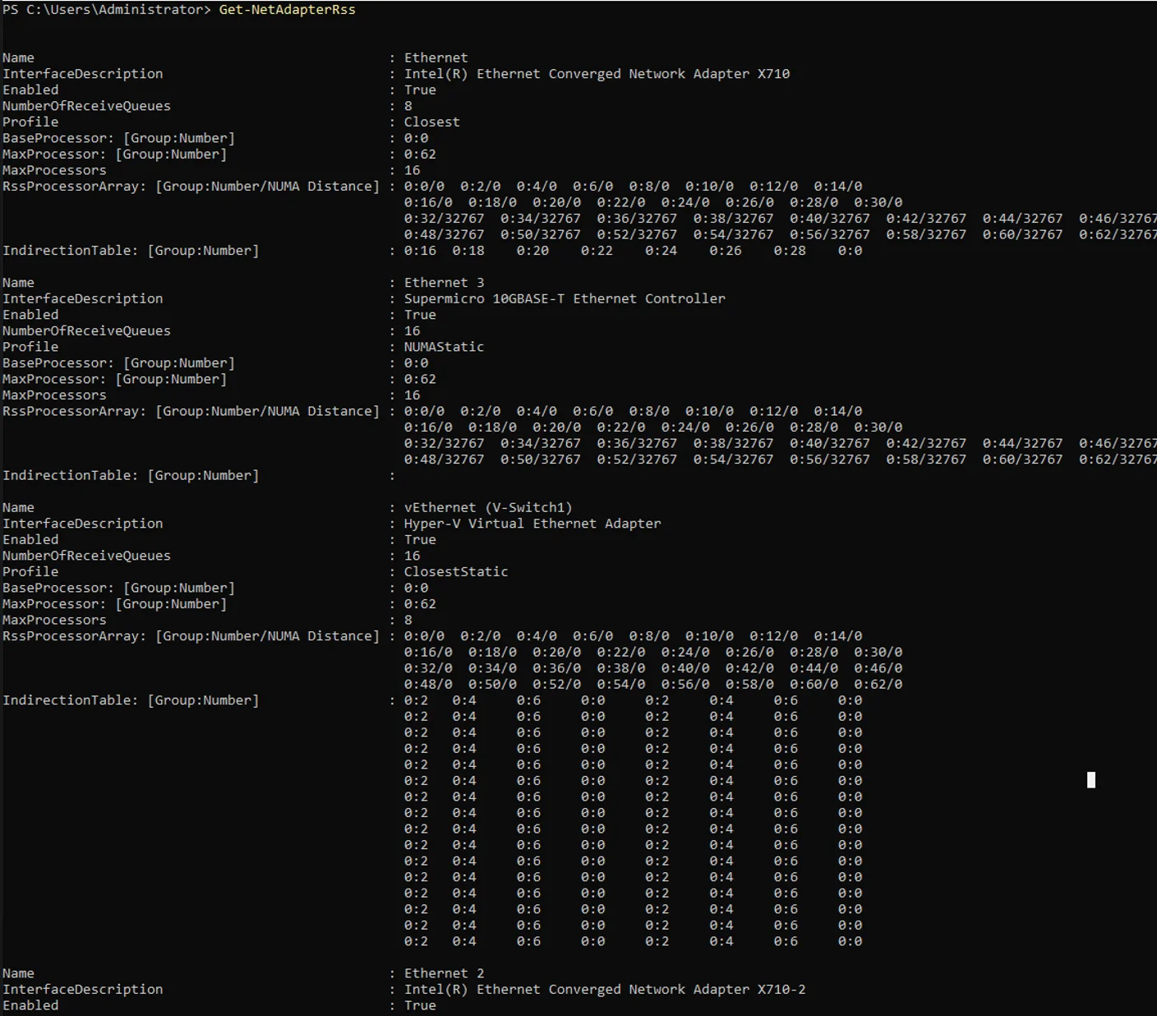This screenshot has height=1016, width=1157.
Task: Click 'RssProcessorArray' label in vEthernet block
Action: tap(75, 636)
